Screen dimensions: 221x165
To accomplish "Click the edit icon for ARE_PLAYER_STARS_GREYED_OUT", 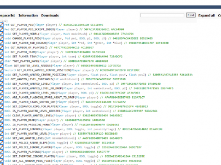I will (x=1, y=102).
